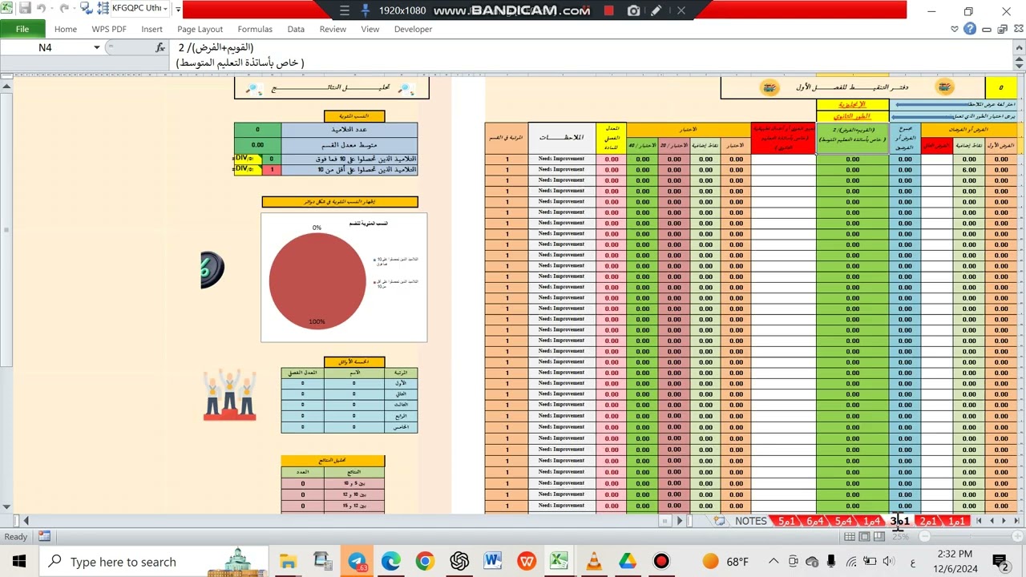Open the Formulas tab
The height and width of the screenshot is (577, 1026).
255,29
